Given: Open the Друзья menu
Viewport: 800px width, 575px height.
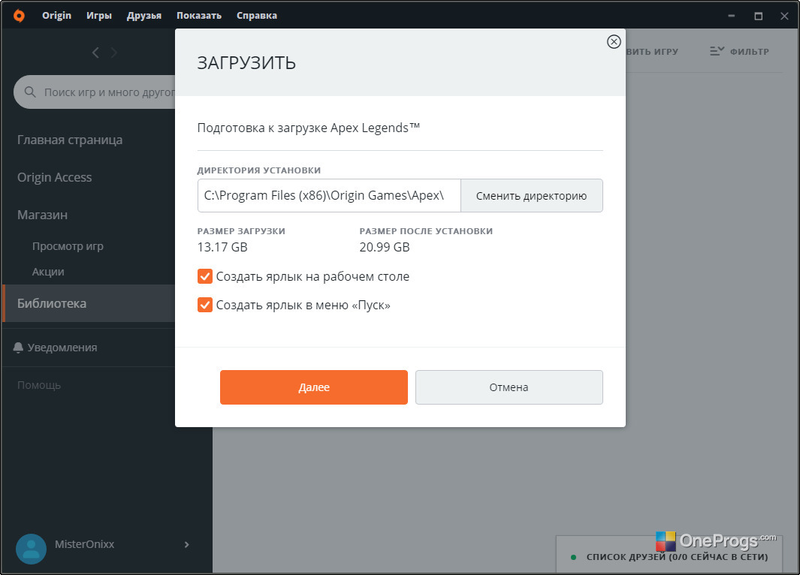Looking at the screenshot, I should click(144, 16).
